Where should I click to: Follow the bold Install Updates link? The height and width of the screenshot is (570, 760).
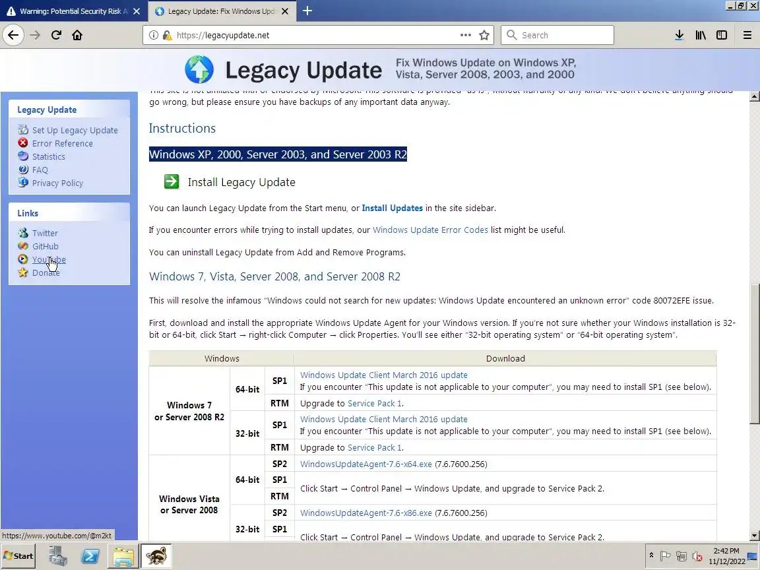click(392, 208)
